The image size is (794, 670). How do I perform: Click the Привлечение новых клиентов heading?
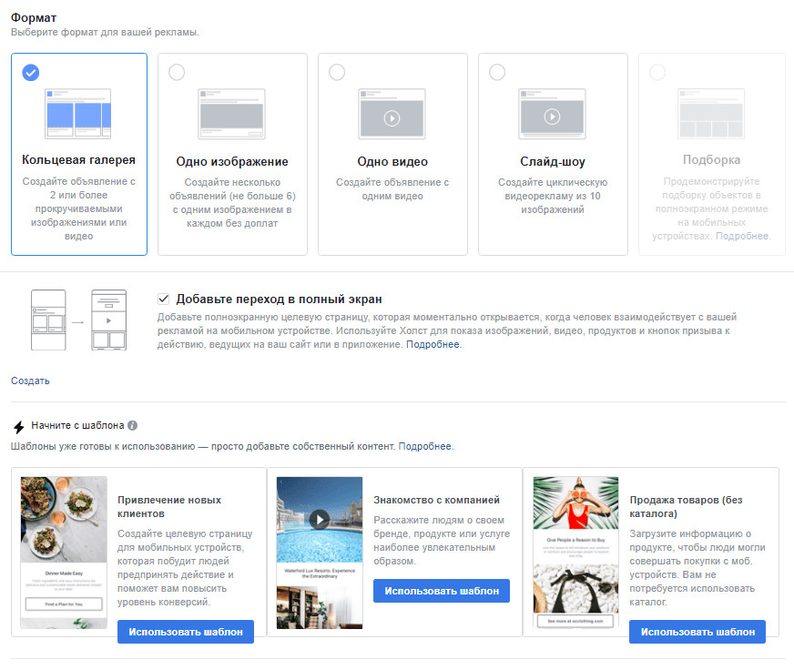[x=169, y=506]
